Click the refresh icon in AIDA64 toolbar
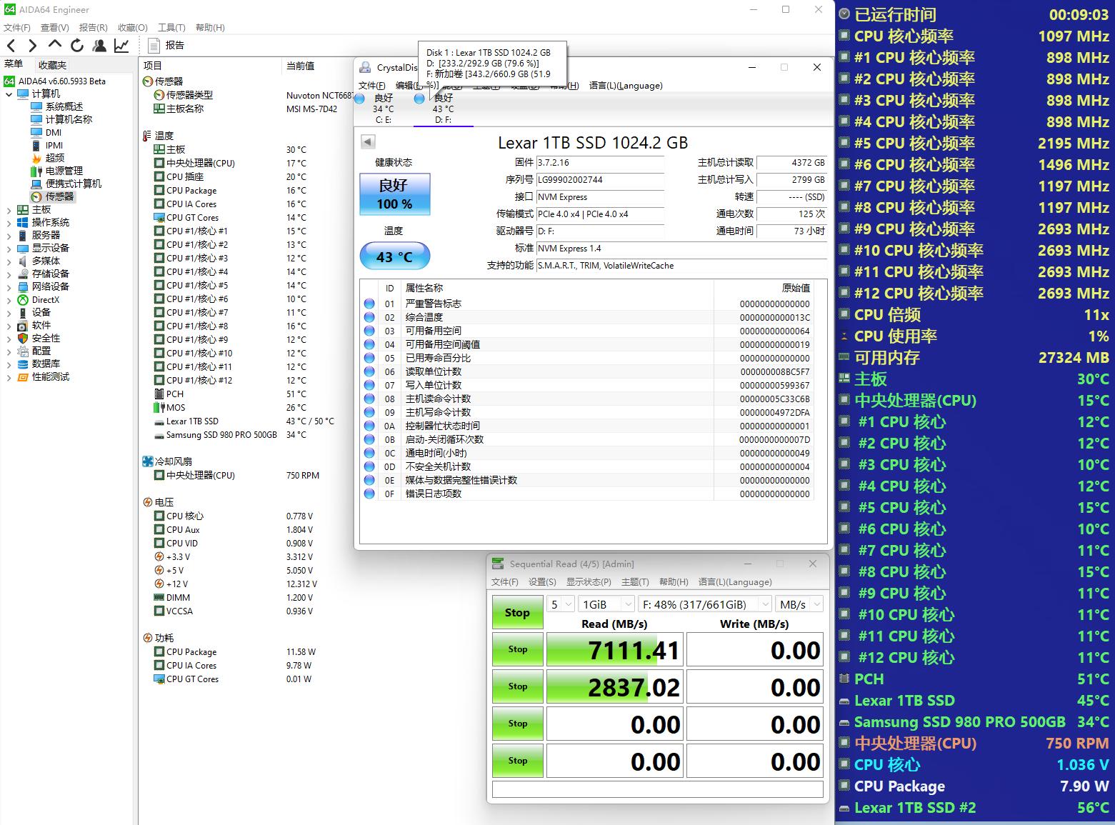This screenshot has height=825, width=1115. [76, 45]
